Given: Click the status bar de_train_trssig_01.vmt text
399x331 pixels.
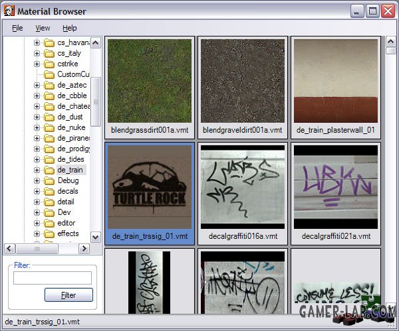Looking at the screenshot, I should tap(43, 322).
